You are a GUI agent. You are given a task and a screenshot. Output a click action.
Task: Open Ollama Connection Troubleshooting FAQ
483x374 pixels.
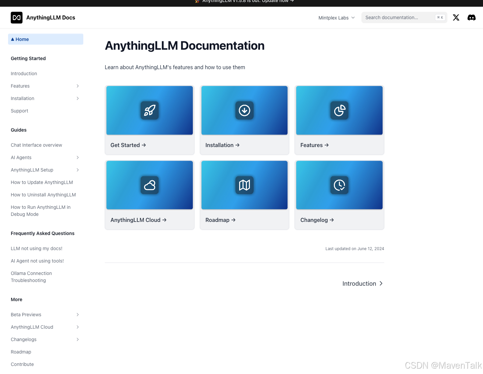31,277
